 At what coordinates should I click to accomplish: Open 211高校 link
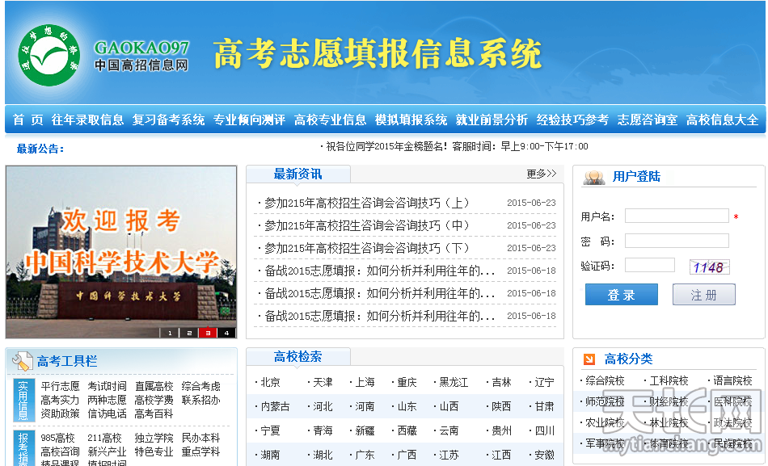click(x=105, y=438)
